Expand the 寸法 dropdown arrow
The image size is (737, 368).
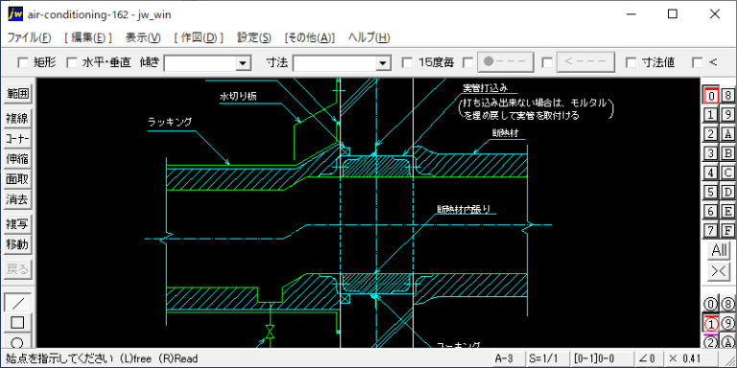384,63
